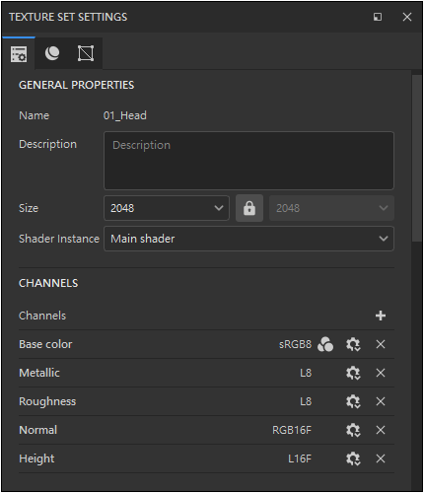The height and width of the screenshot is (493, 424).
Task: Click into the Description text field
Action: (248, 161)
